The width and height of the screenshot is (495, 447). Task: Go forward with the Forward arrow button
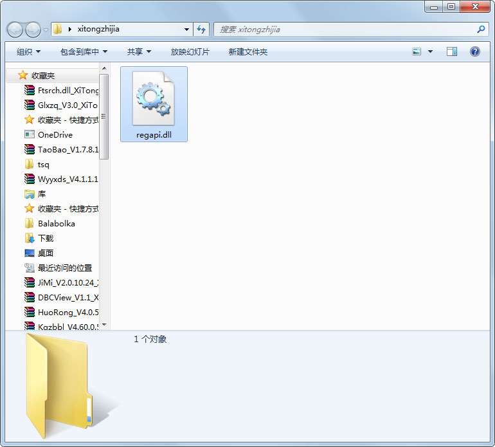(33, 30)
